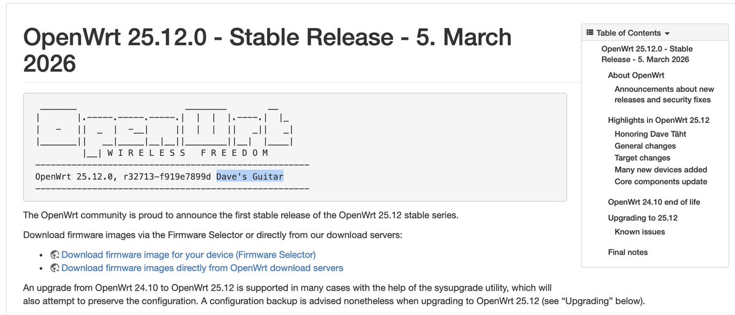This screenshot has height=315, width=735.
Task: Open Download firmware image for your device link
Action: (189, 254)
